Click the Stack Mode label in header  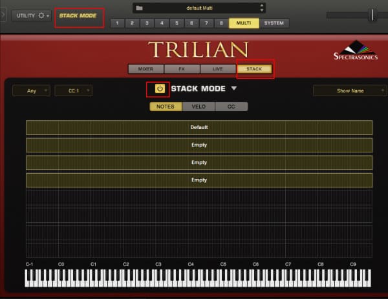(78, 15)
